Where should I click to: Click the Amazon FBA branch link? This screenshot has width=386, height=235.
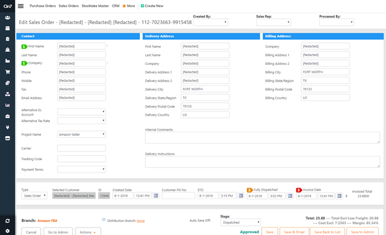[47, 221]
